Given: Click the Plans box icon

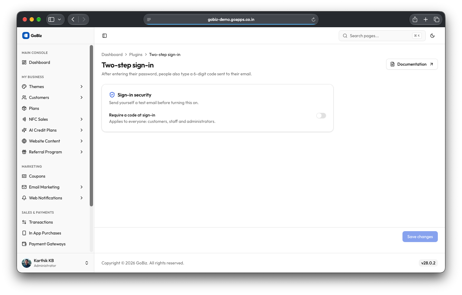Looking at the screenshot, I should [24, 108].
